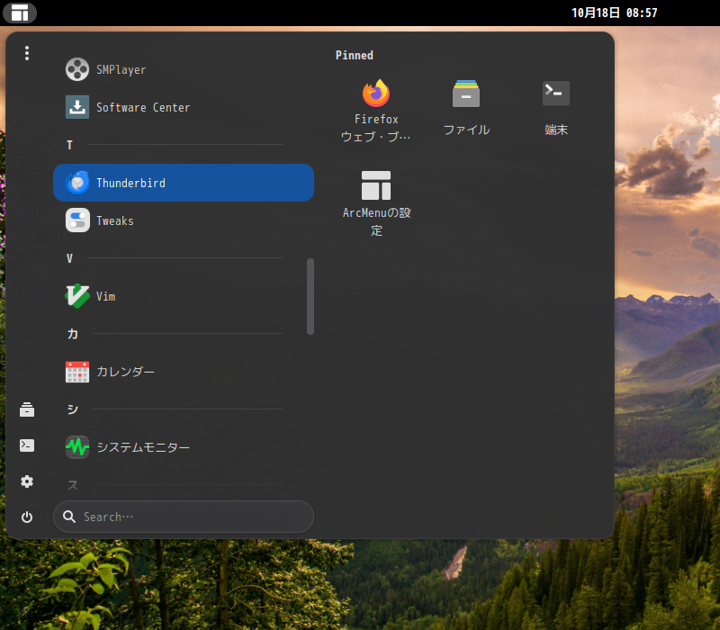Click the settings gear in the left sidebar

[26, 482]
